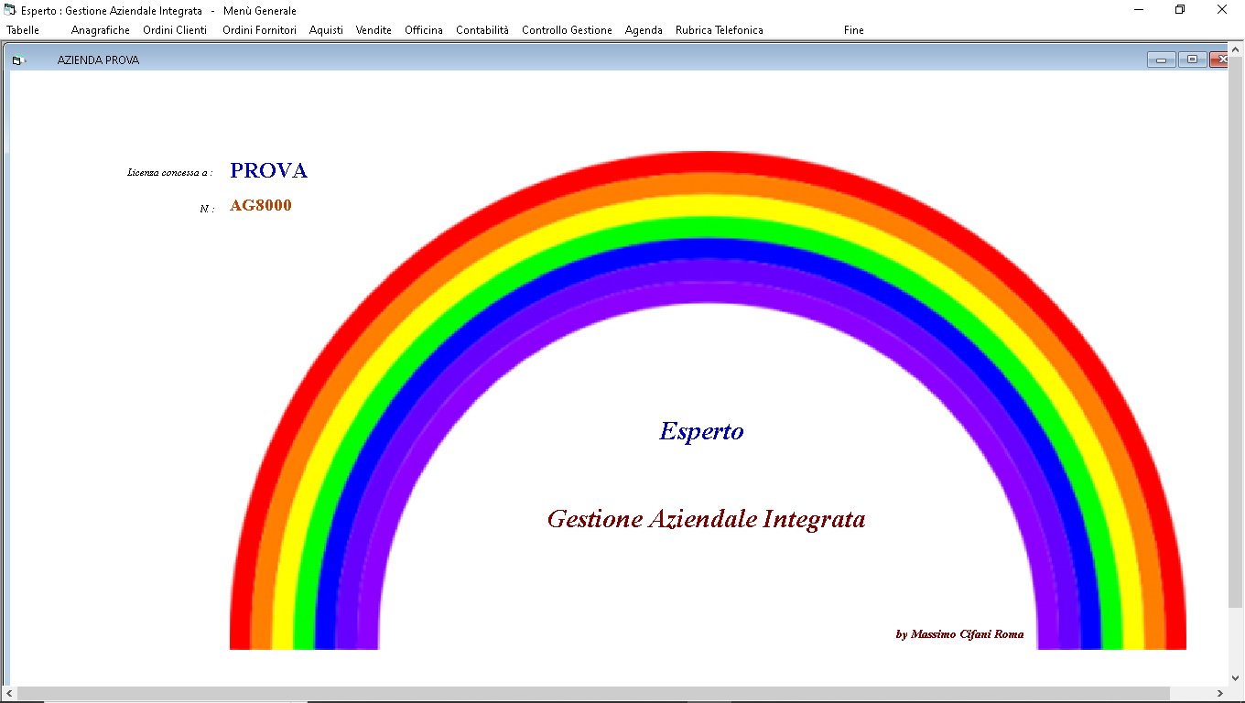The height and width of the screenshot is (703, 1245).
Task: Open the Agenda menu
Action: point(644,30)
